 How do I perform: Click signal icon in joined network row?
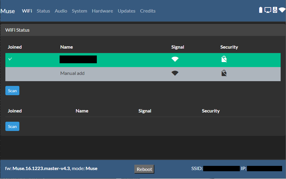175,59
